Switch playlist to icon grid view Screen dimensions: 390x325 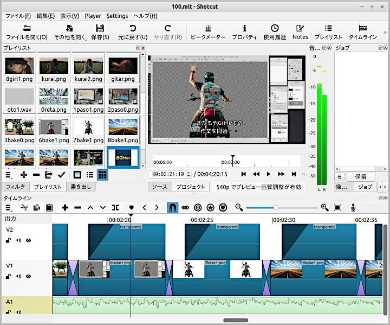(102, 175)
